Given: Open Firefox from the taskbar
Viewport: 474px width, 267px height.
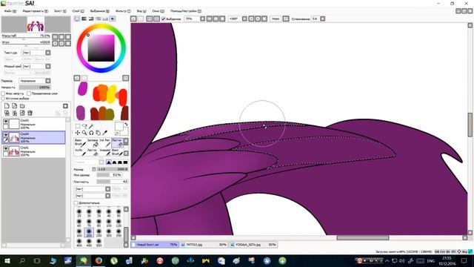Looking at the screenshot, I should [99, 260].
